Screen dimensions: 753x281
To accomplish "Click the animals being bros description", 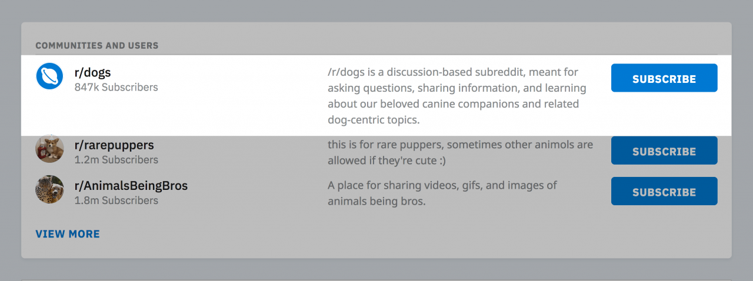I will coord(442,193).
